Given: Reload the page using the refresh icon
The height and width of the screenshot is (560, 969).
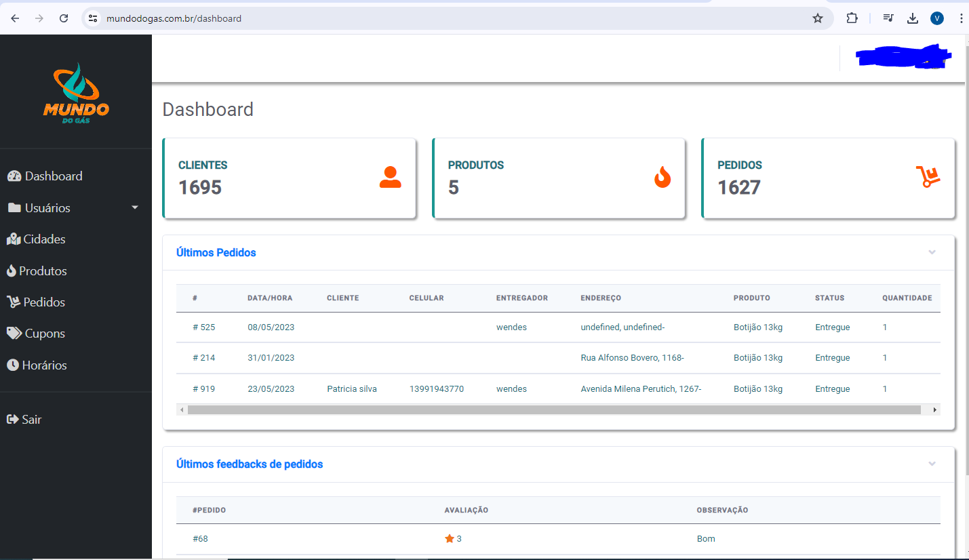Looking at the screenshot, I should (x=64, y=18).
